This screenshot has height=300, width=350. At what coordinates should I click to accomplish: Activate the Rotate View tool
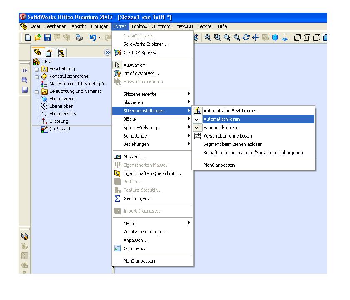click(246, 37)
